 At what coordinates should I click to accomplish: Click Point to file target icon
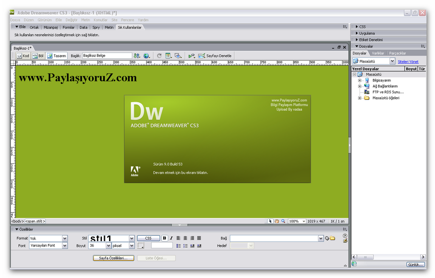pos(327,239)
